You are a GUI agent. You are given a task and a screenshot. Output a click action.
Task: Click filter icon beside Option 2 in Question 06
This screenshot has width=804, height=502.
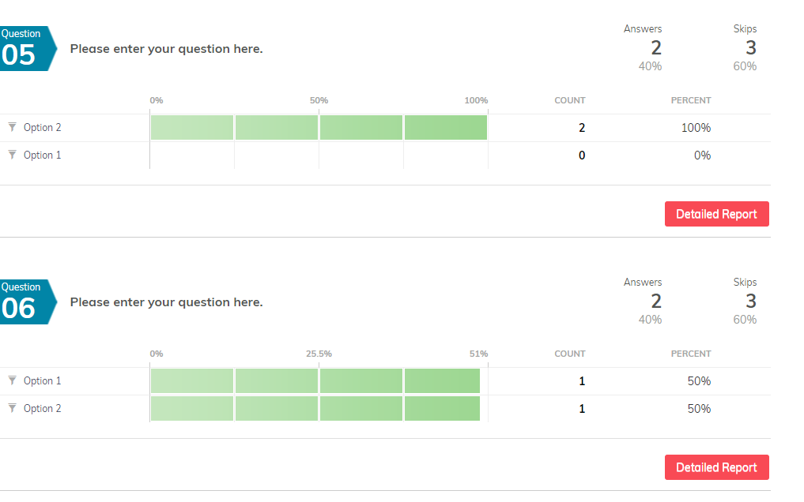click(x=12, y=408)
